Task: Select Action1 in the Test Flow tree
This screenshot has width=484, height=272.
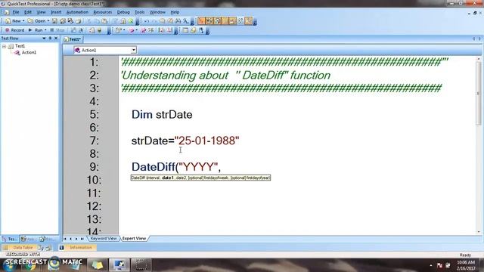Action: coord(29,52)
